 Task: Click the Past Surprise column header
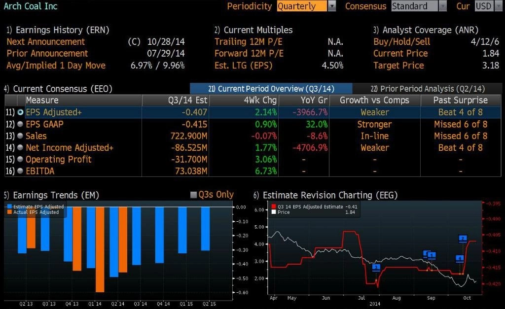[x=461, y=101]
